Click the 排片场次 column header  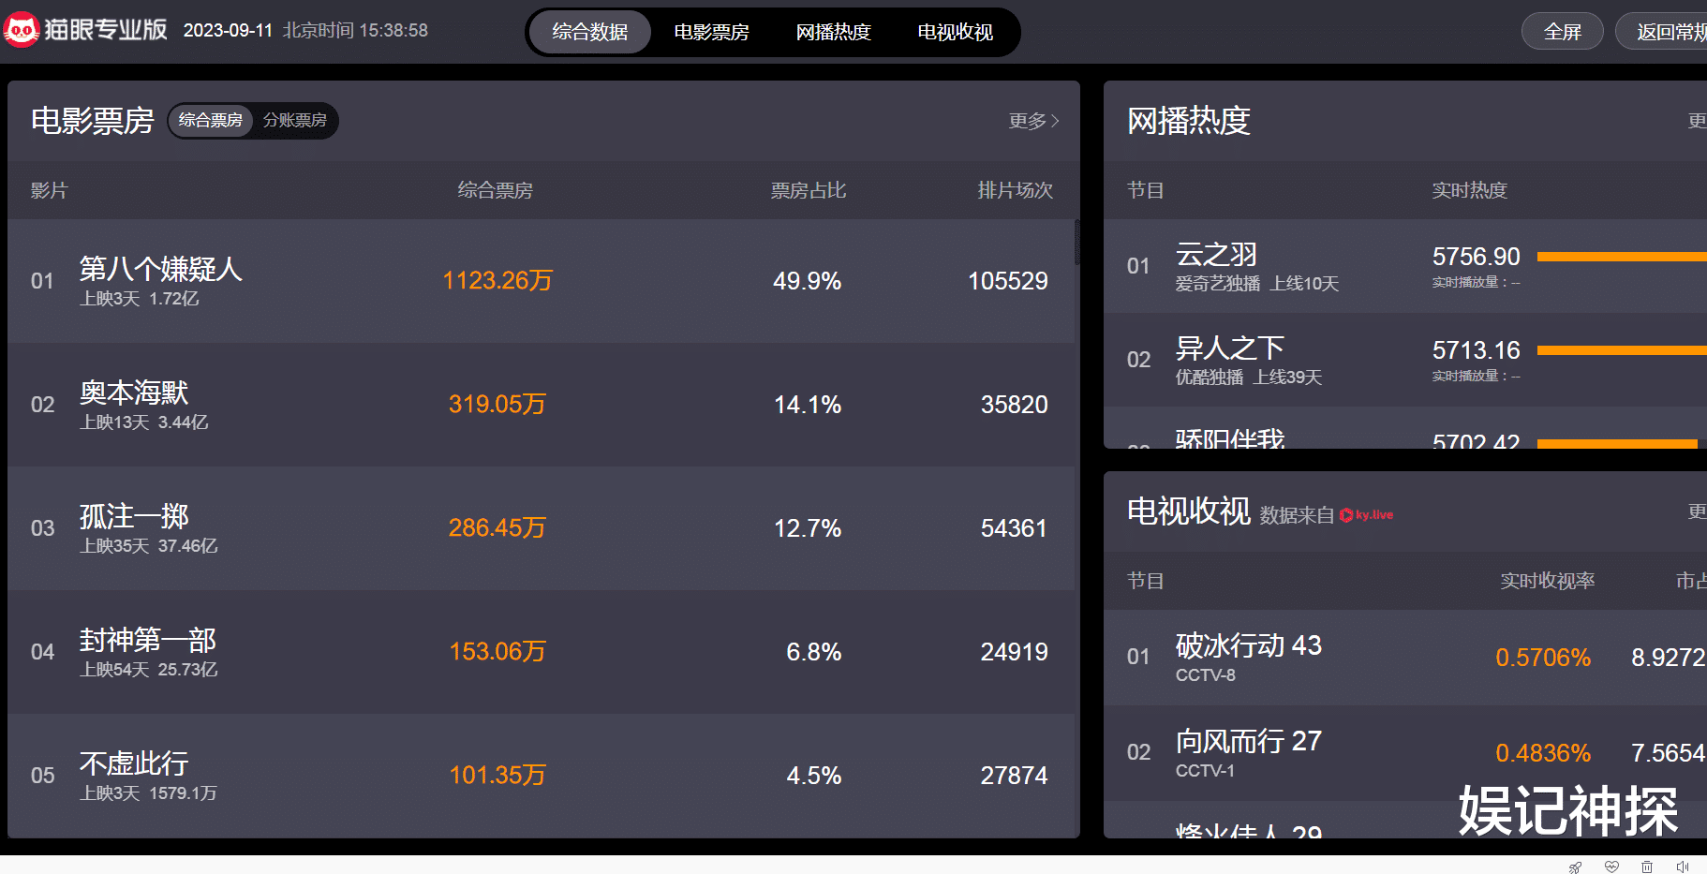click(1016, 190)
